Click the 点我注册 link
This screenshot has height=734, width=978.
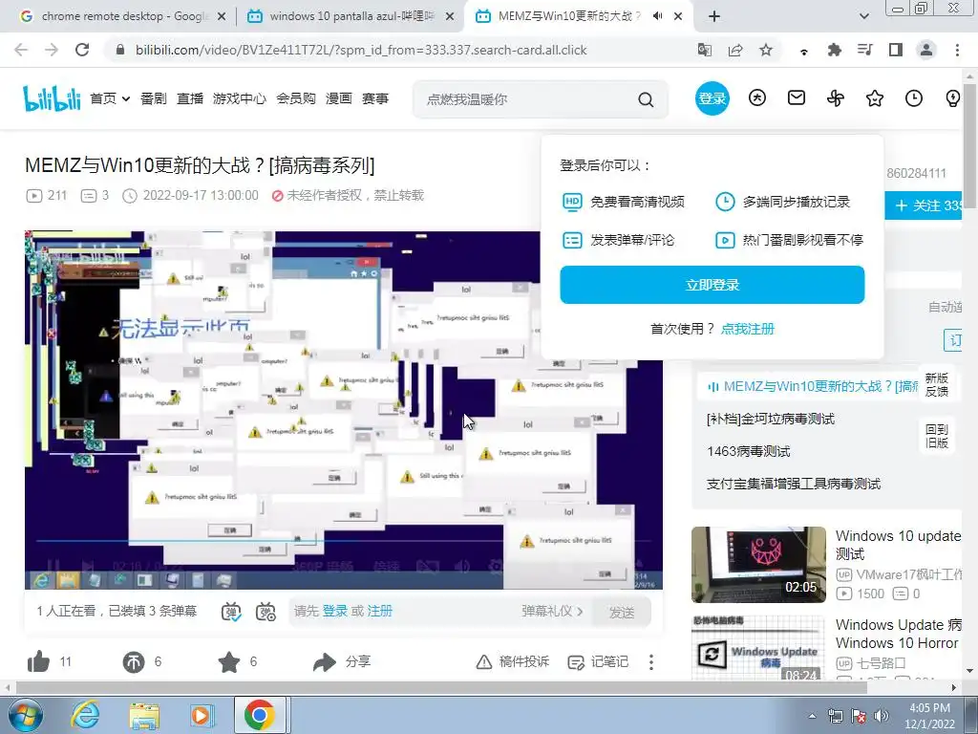747,329
